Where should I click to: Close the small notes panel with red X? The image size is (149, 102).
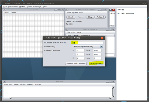[113, 10]
